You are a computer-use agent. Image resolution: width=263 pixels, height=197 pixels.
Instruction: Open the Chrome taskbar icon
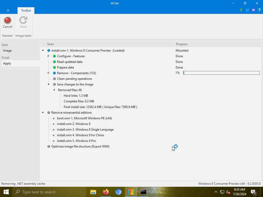(x=118, y=192)
